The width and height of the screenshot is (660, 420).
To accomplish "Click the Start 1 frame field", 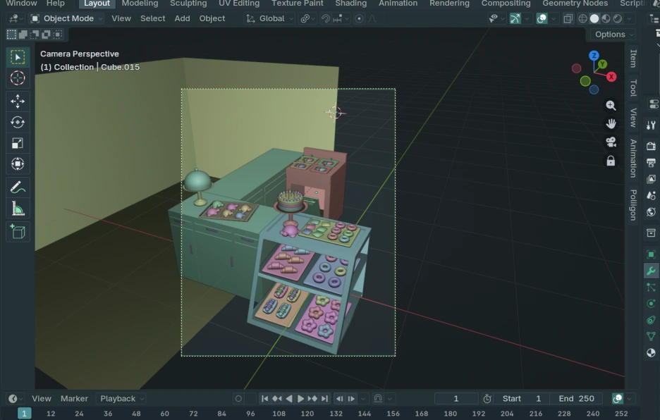I will click(521, 399).
